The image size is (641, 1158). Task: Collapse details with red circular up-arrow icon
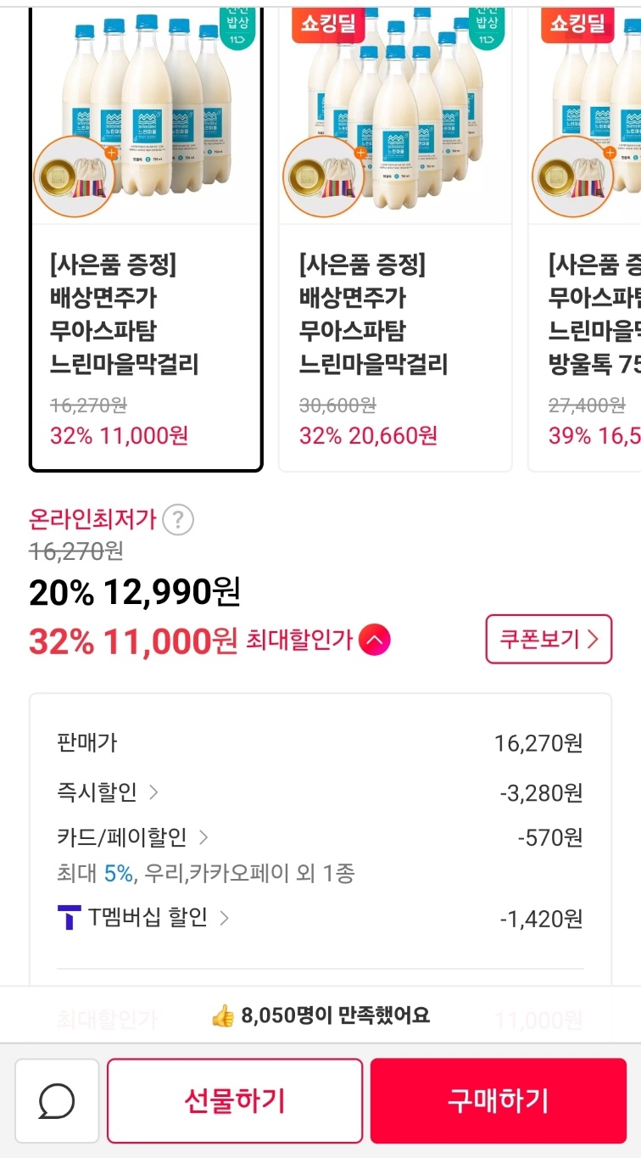point(375,640)
